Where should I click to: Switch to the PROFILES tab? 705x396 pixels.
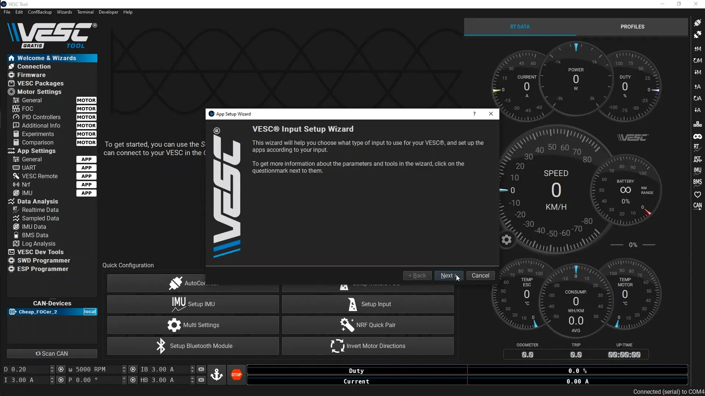click(632, 26)
